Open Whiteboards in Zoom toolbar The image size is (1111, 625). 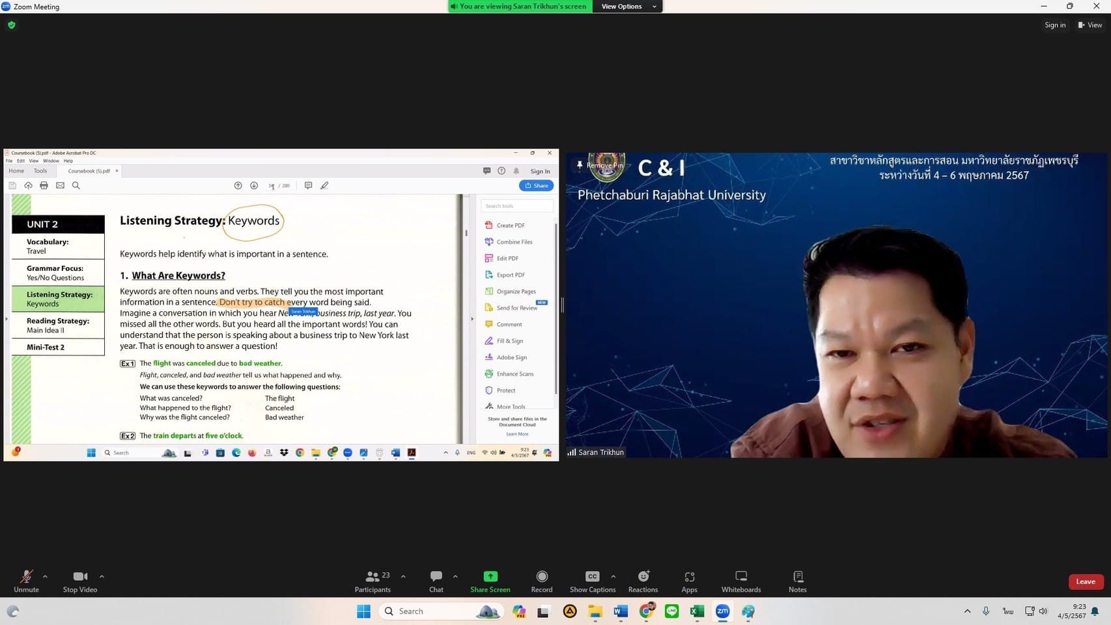tap(740, 581)
